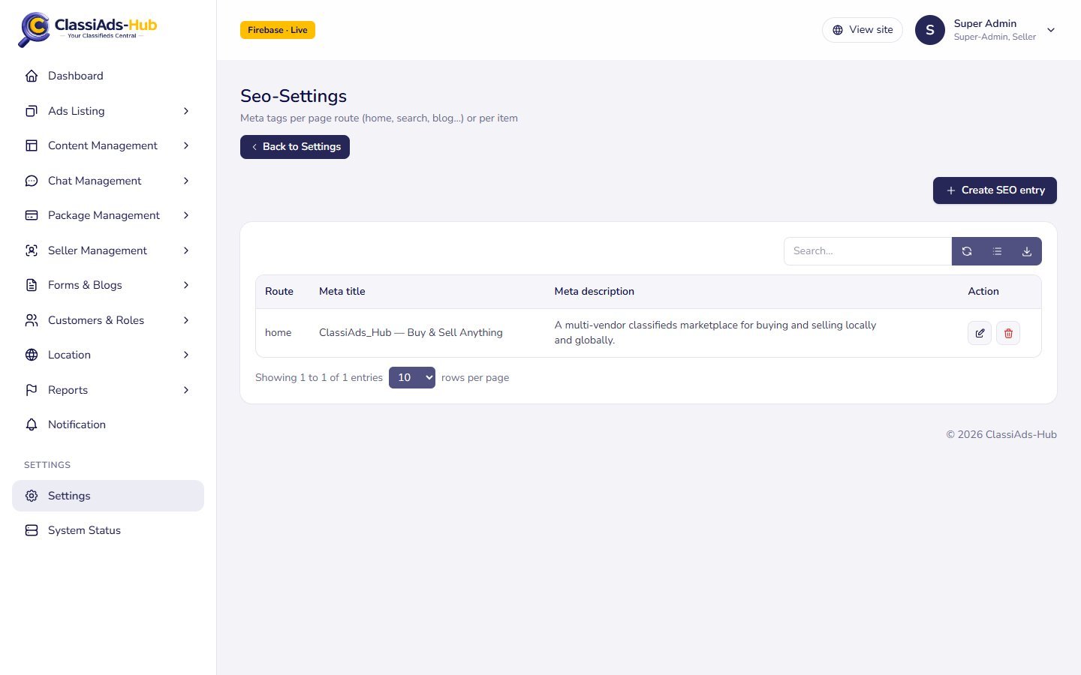Click the Package Management card icon
This screenshot has width=1081, height=675.
coord(32,215)
